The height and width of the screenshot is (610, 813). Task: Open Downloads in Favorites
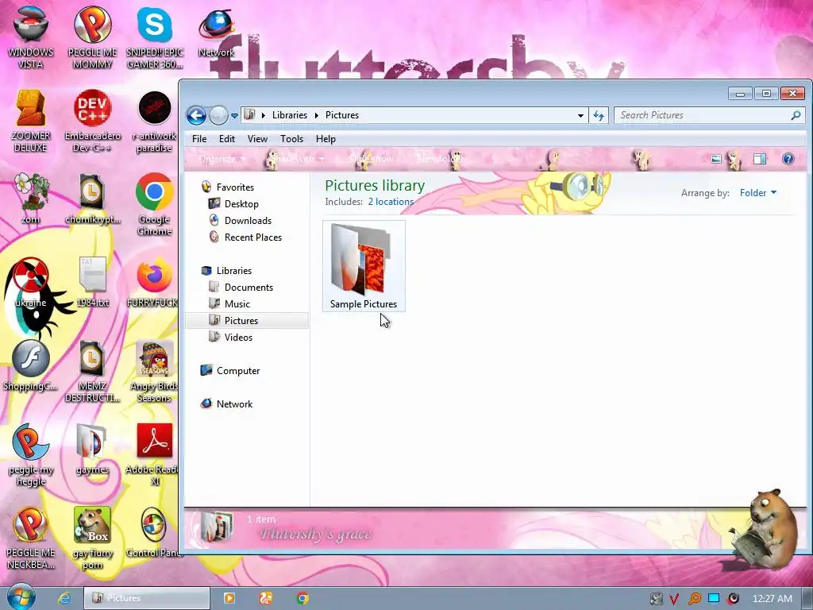point(248,221)
